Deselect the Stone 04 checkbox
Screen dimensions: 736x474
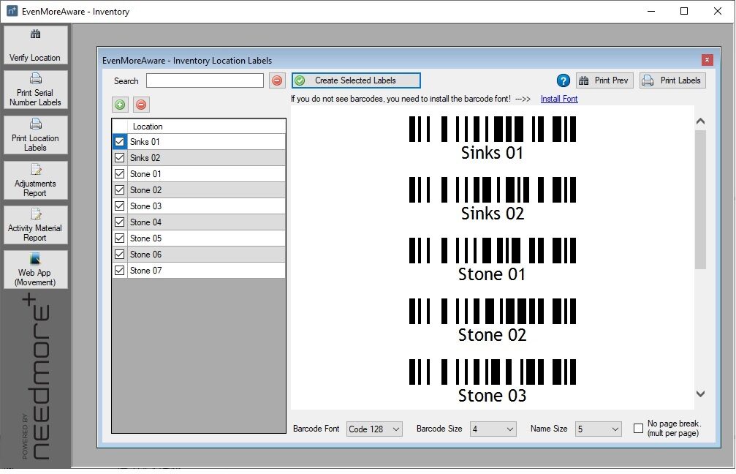120,222
